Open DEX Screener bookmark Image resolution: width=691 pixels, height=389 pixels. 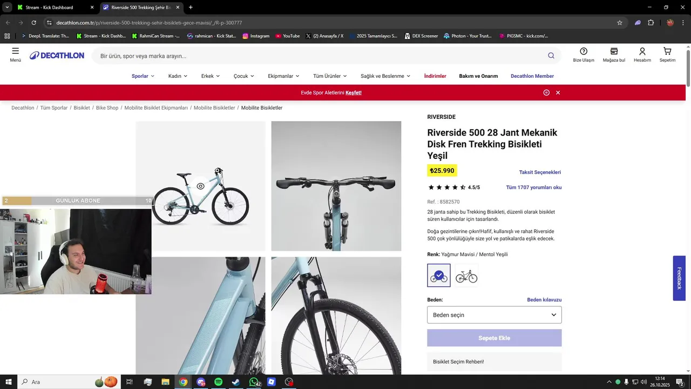click(421, 36)
